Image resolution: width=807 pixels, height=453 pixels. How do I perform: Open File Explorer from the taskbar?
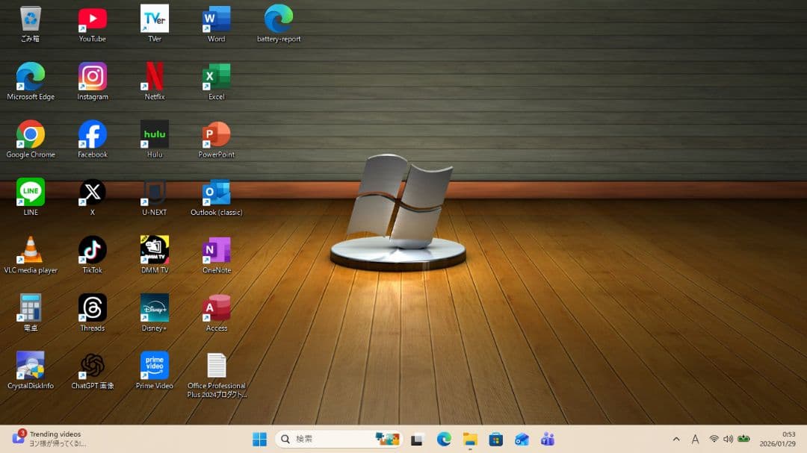coord(470,440)
